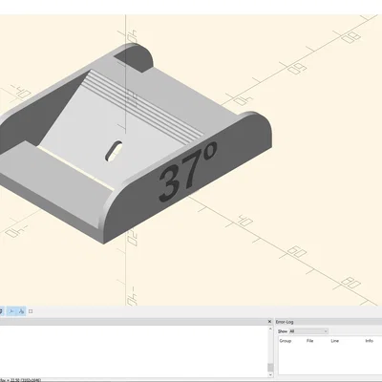The image size is (382, 382).
Task: Click the console scrollbar thumb
Action: (270, 368)
